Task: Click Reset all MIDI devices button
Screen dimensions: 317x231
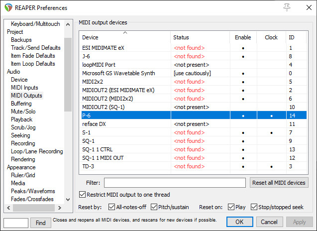Action: [x=279, y=183]
